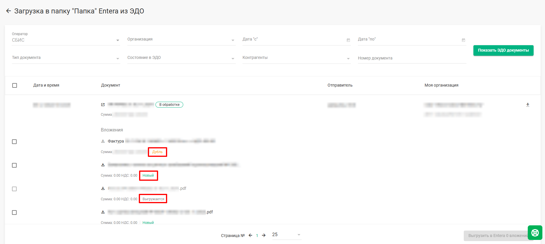The image size is (545, 244).
Task: Open the document via its external-link icon
Action: [103, 105]
